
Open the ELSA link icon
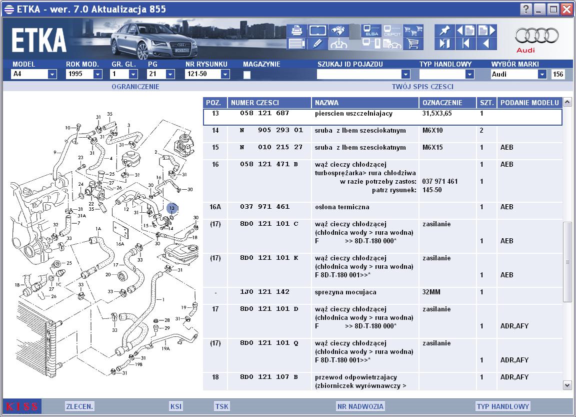(x=370, y=31)
